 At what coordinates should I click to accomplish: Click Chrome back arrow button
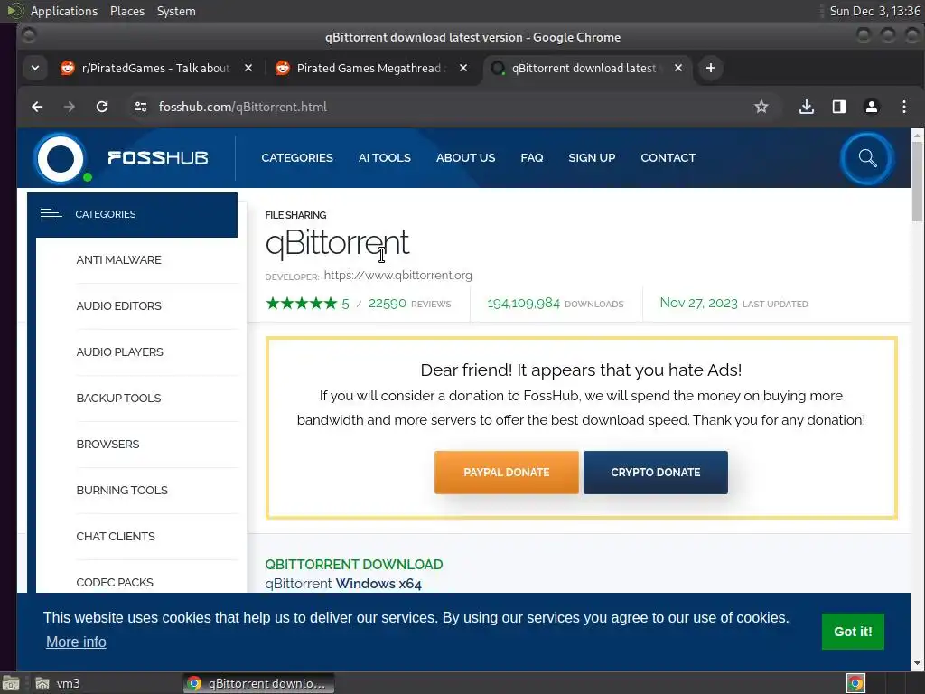tap(37, 107)
